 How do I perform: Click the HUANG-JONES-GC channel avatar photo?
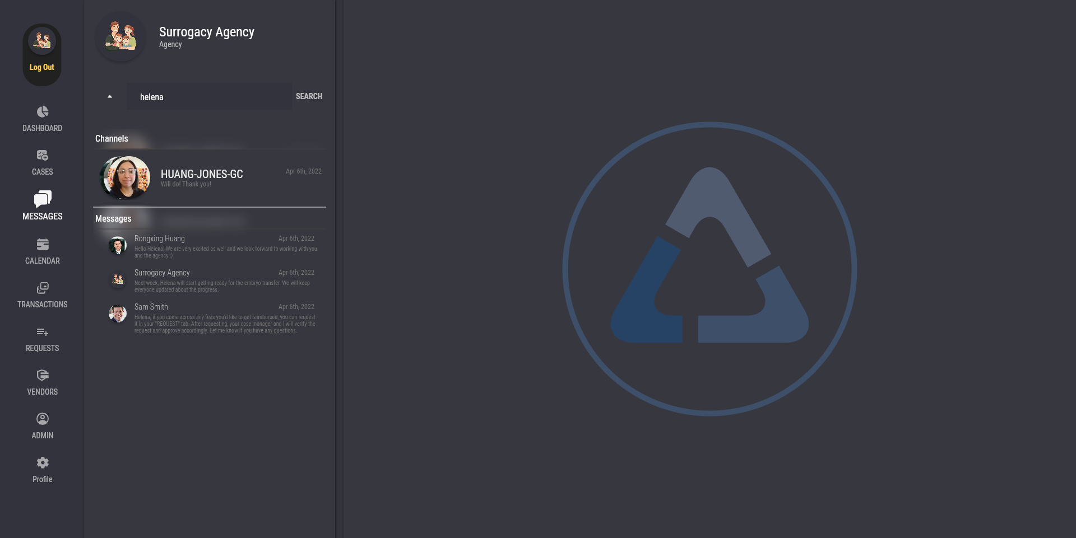126,178
